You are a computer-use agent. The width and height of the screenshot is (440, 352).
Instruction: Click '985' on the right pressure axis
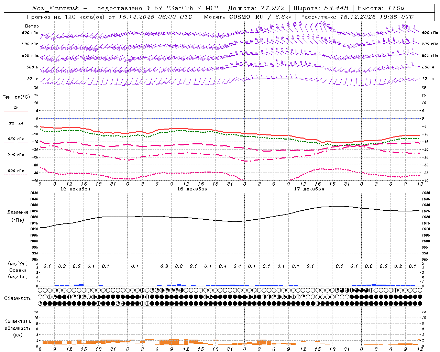426,259
